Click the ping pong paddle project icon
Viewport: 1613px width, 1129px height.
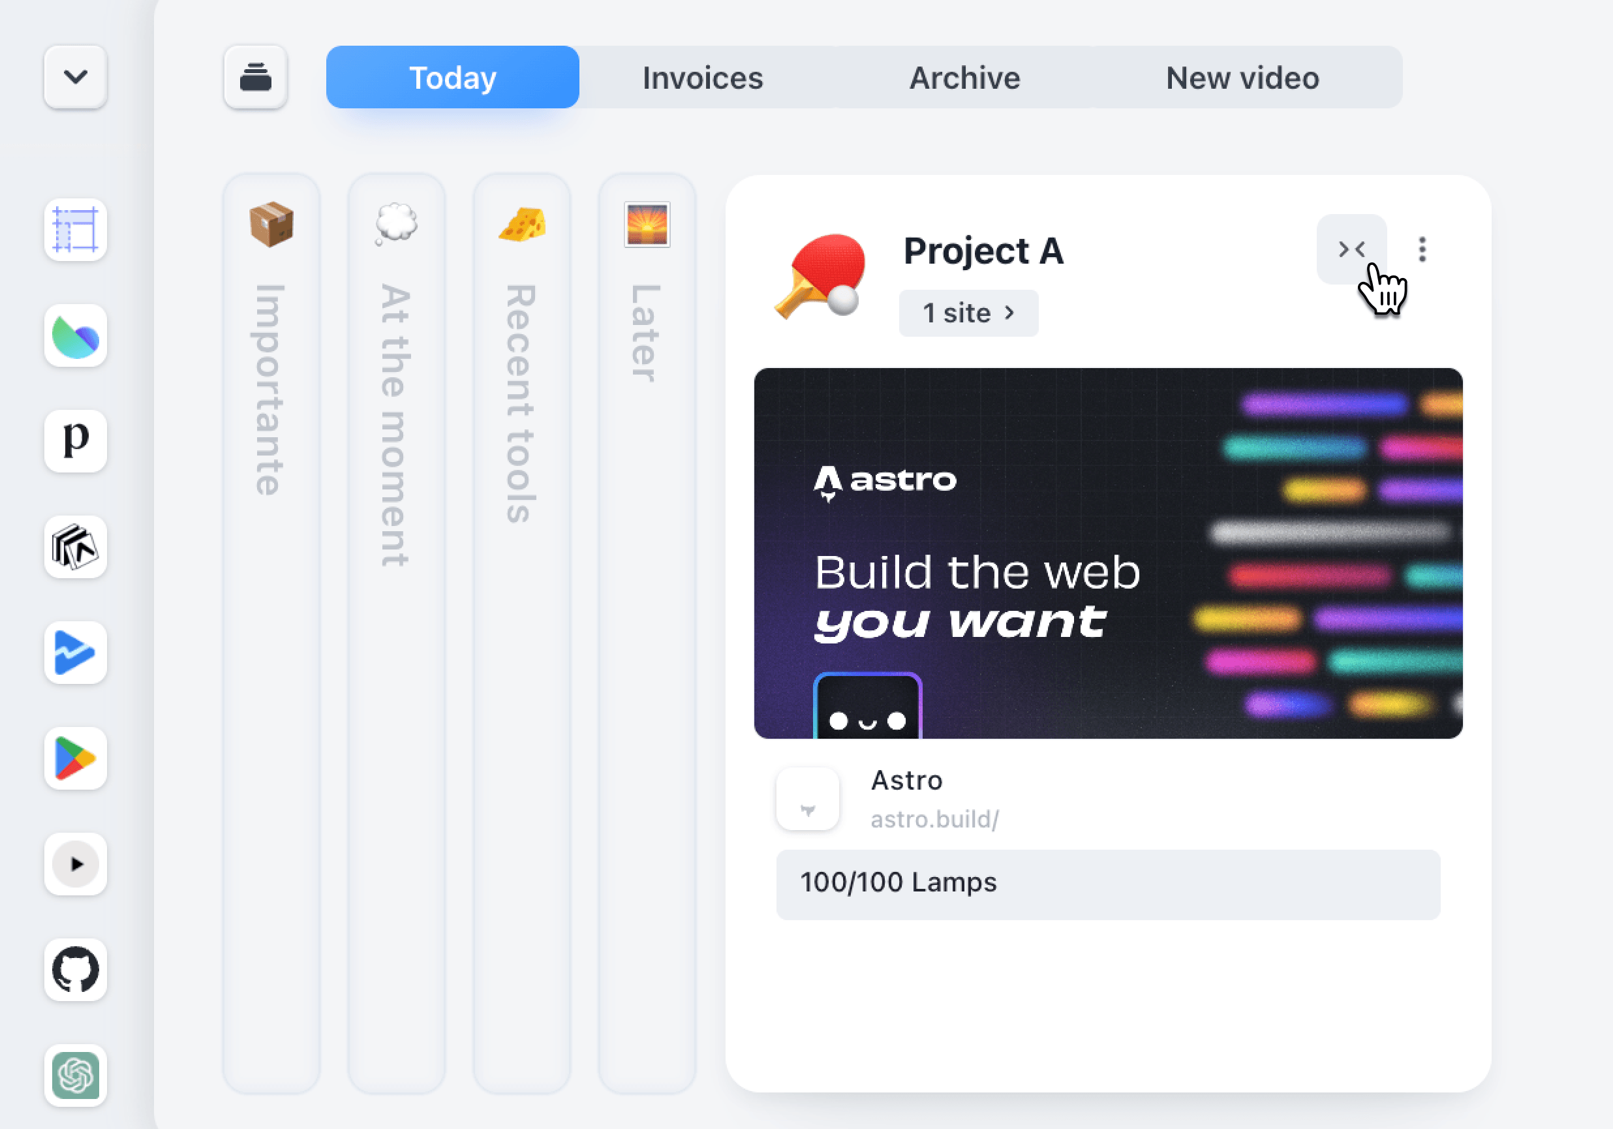[x=820, y=275]
